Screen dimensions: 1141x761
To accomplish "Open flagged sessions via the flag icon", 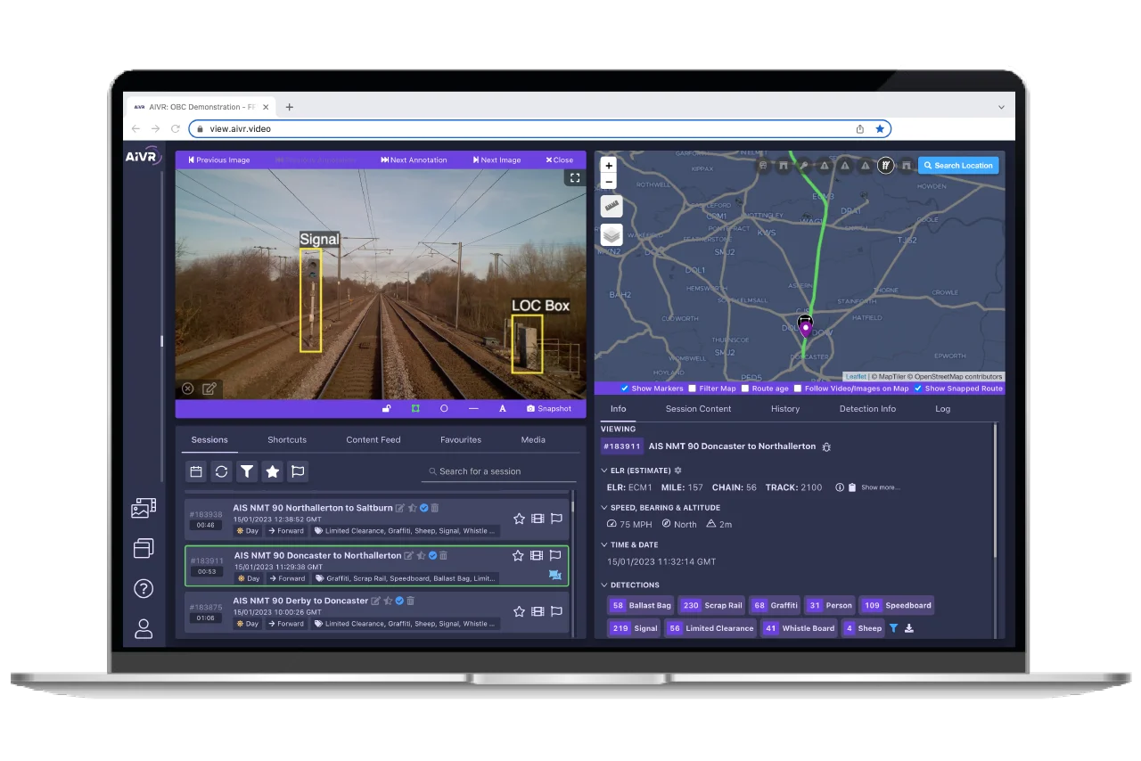I will (x=298, y=471).
